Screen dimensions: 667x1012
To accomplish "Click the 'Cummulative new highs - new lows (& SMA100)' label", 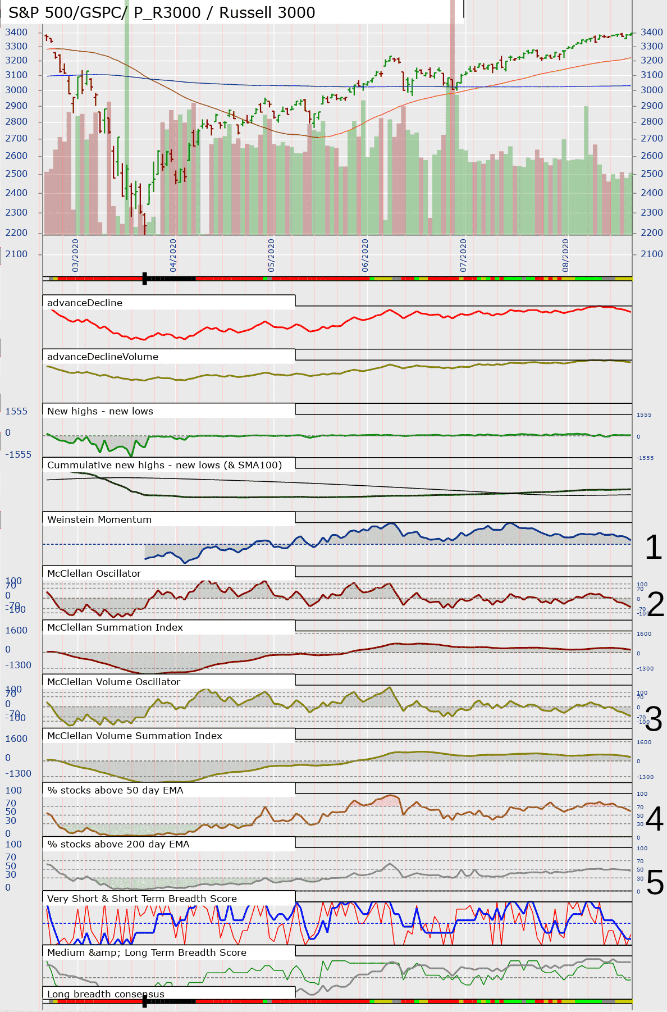I will (165, 465).
